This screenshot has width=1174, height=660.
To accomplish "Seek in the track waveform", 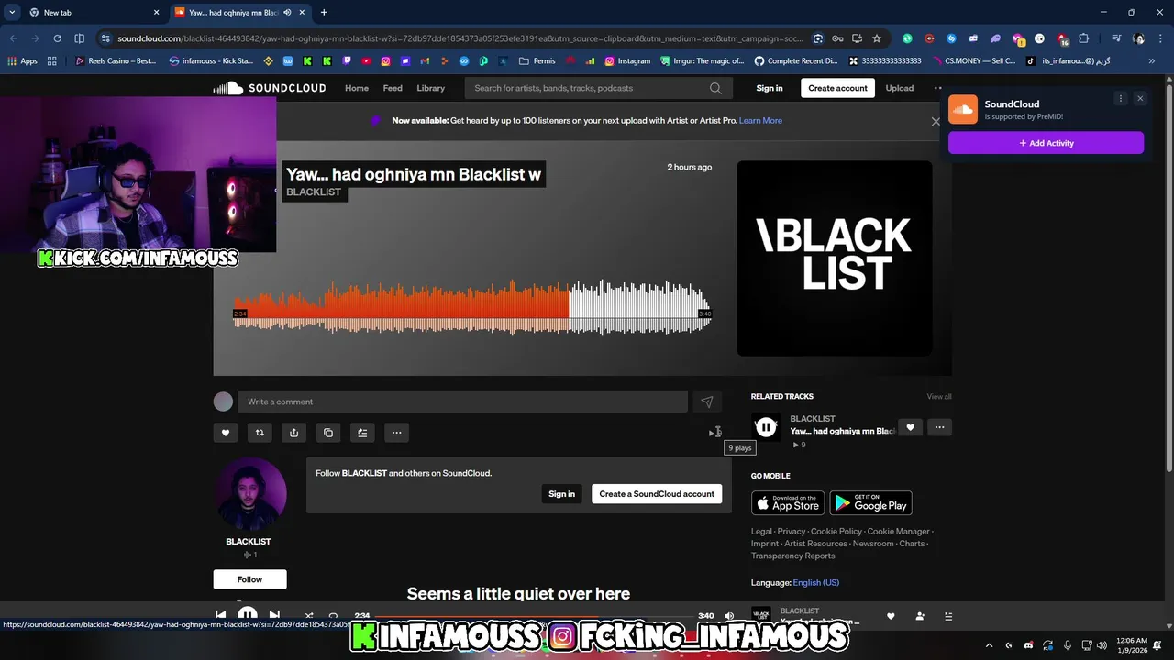I will point(472,307).
